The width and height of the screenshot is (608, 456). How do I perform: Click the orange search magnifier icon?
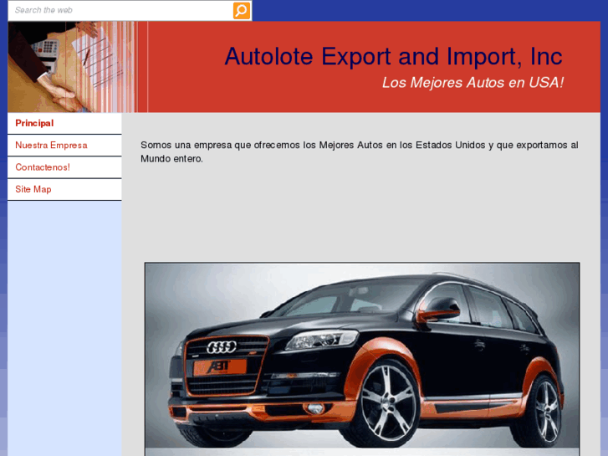coord(241,11)
